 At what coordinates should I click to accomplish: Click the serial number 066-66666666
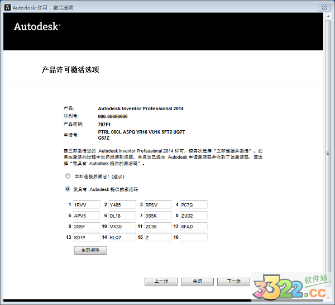tap(113, 116)
